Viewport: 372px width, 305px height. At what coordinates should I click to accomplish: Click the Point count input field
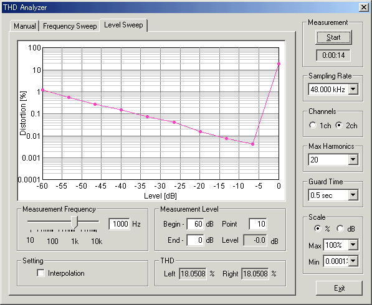click(257, 223)
